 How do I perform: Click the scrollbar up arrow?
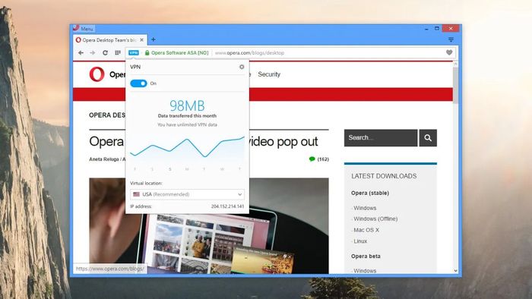tap(456, 64)
